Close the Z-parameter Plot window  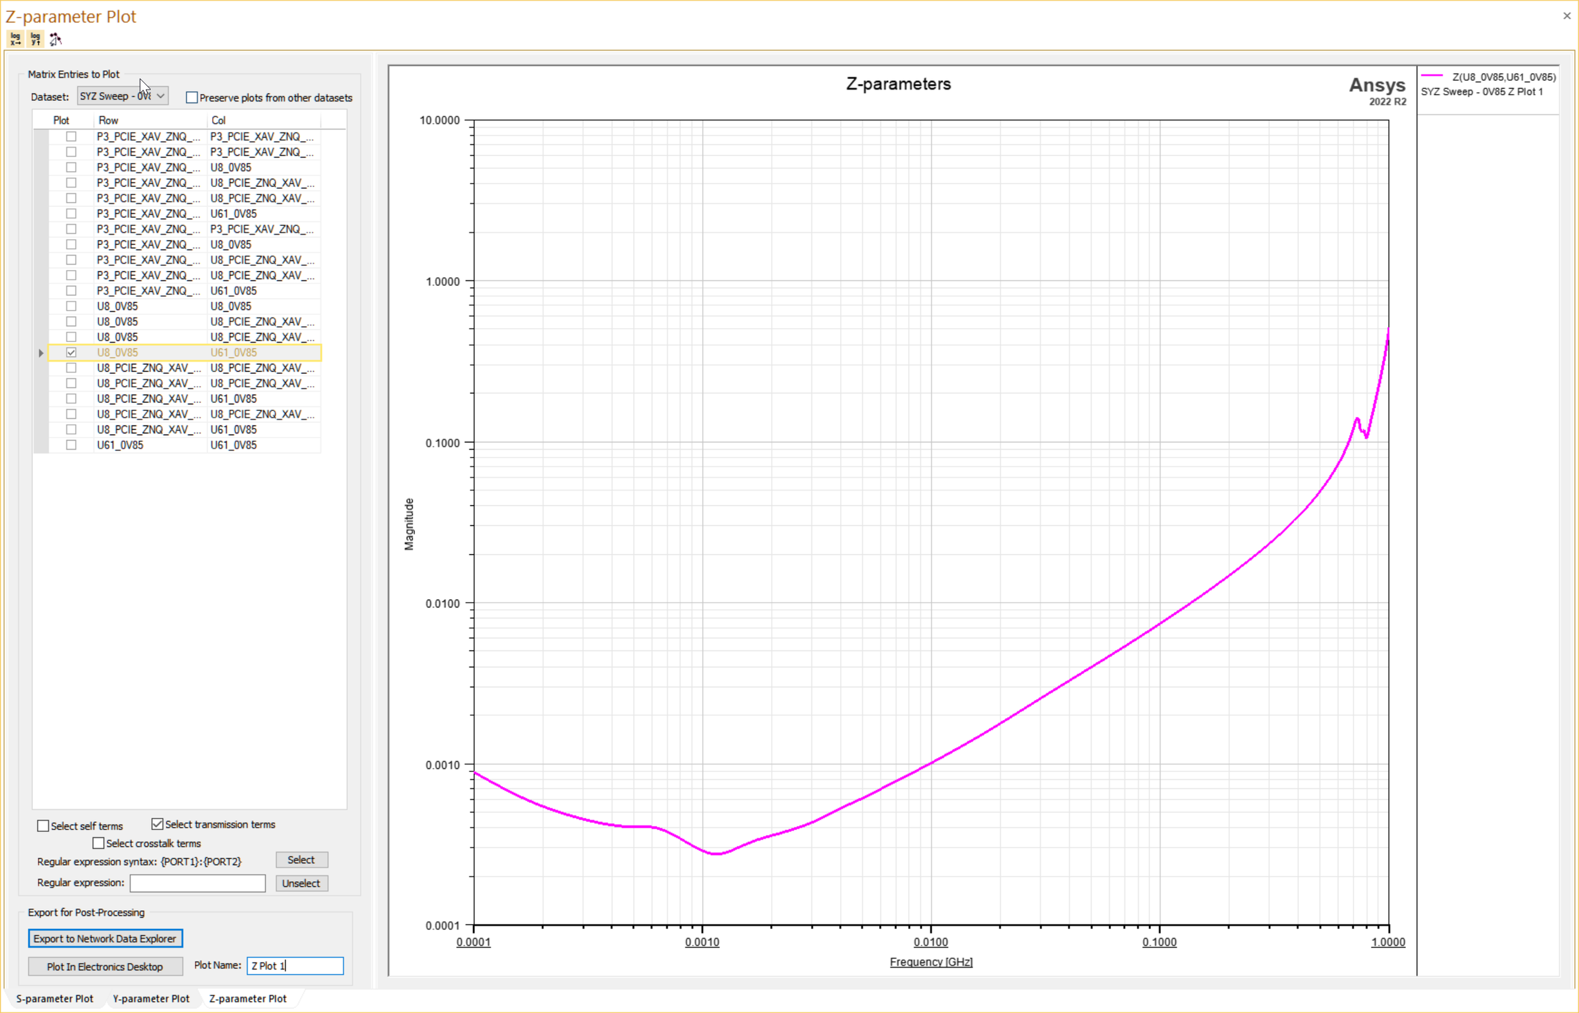click(x=1566, y=16)
